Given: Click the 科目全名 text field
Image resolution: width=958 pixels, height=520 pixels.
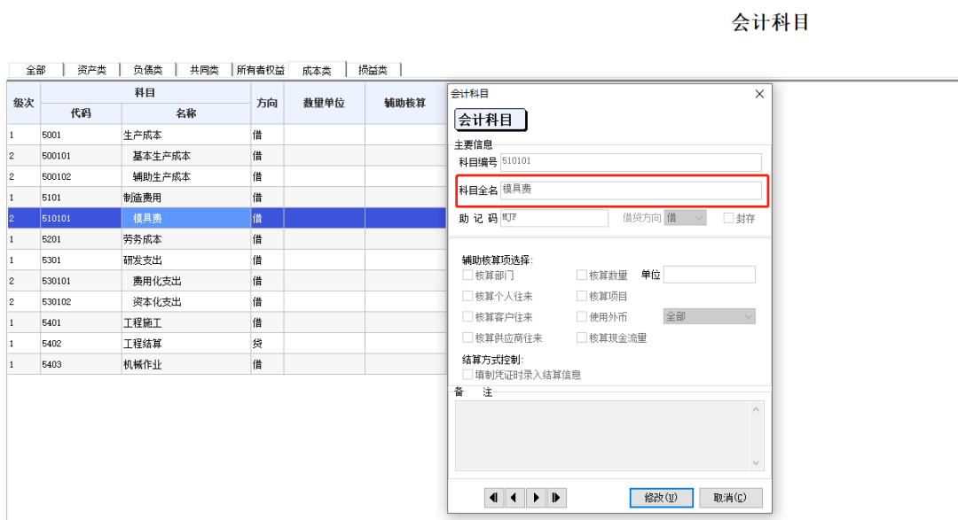Looking at the screenshot, I should point(630,190).
